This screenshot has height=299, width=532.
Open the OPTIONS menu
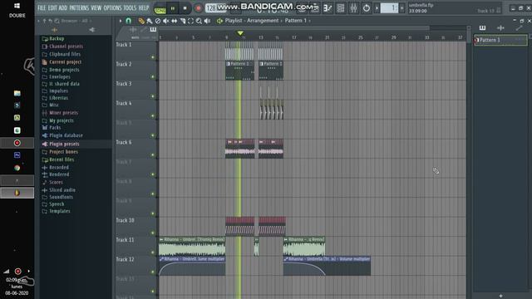(112, 7)
